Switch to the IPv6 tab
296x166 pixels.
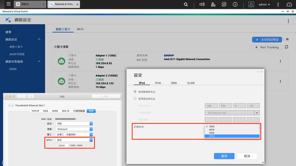(158, 83)
